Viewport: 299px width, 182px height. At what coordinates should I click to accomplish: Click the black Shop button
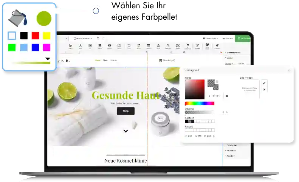pos(125,111)
